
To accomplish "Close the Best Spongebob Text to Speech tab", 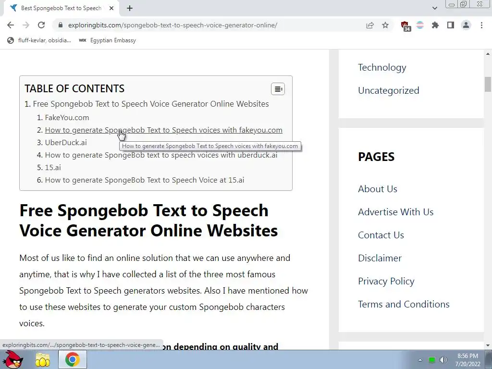I will pyautogui.click(x=111, y=8).
